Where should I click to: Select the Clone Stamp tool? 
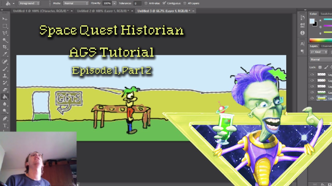pyautogui.click(x=5, y=76)
